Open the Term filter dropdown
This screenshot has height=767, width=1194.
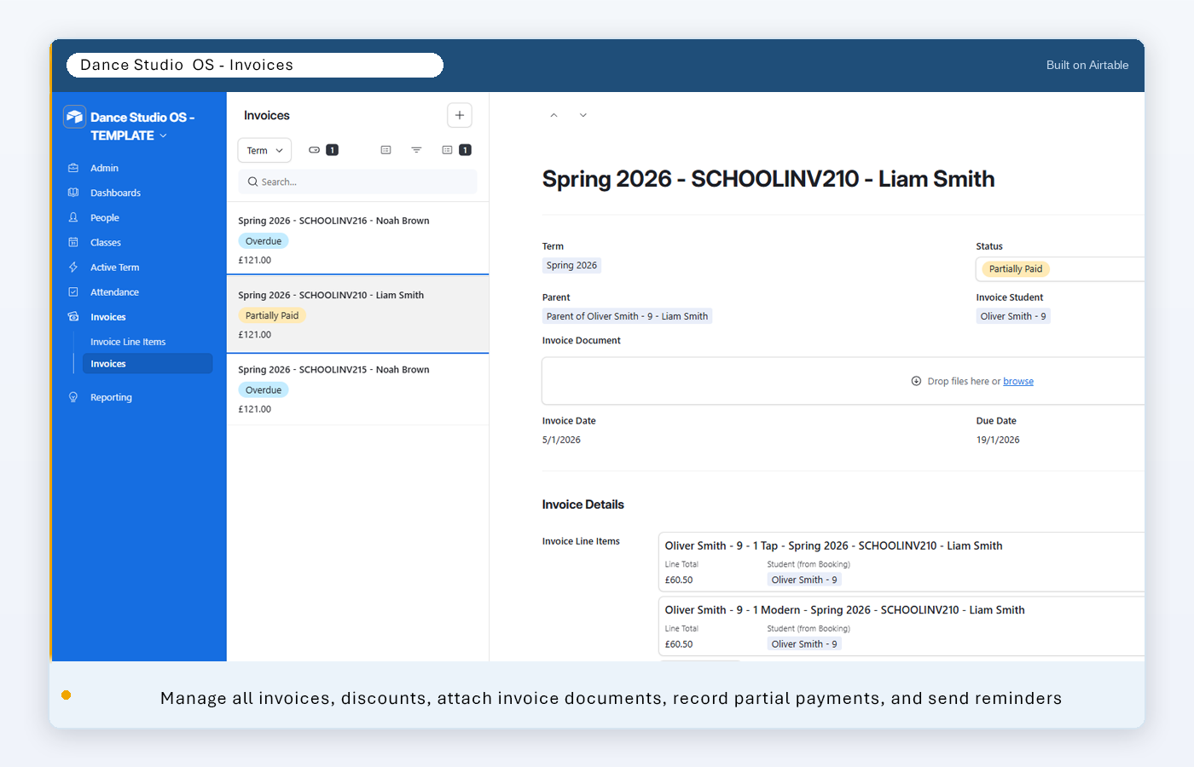[264, 150]
